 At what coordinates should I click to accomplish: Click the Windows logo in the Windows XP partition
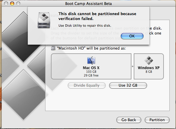(x=149, y=60)
